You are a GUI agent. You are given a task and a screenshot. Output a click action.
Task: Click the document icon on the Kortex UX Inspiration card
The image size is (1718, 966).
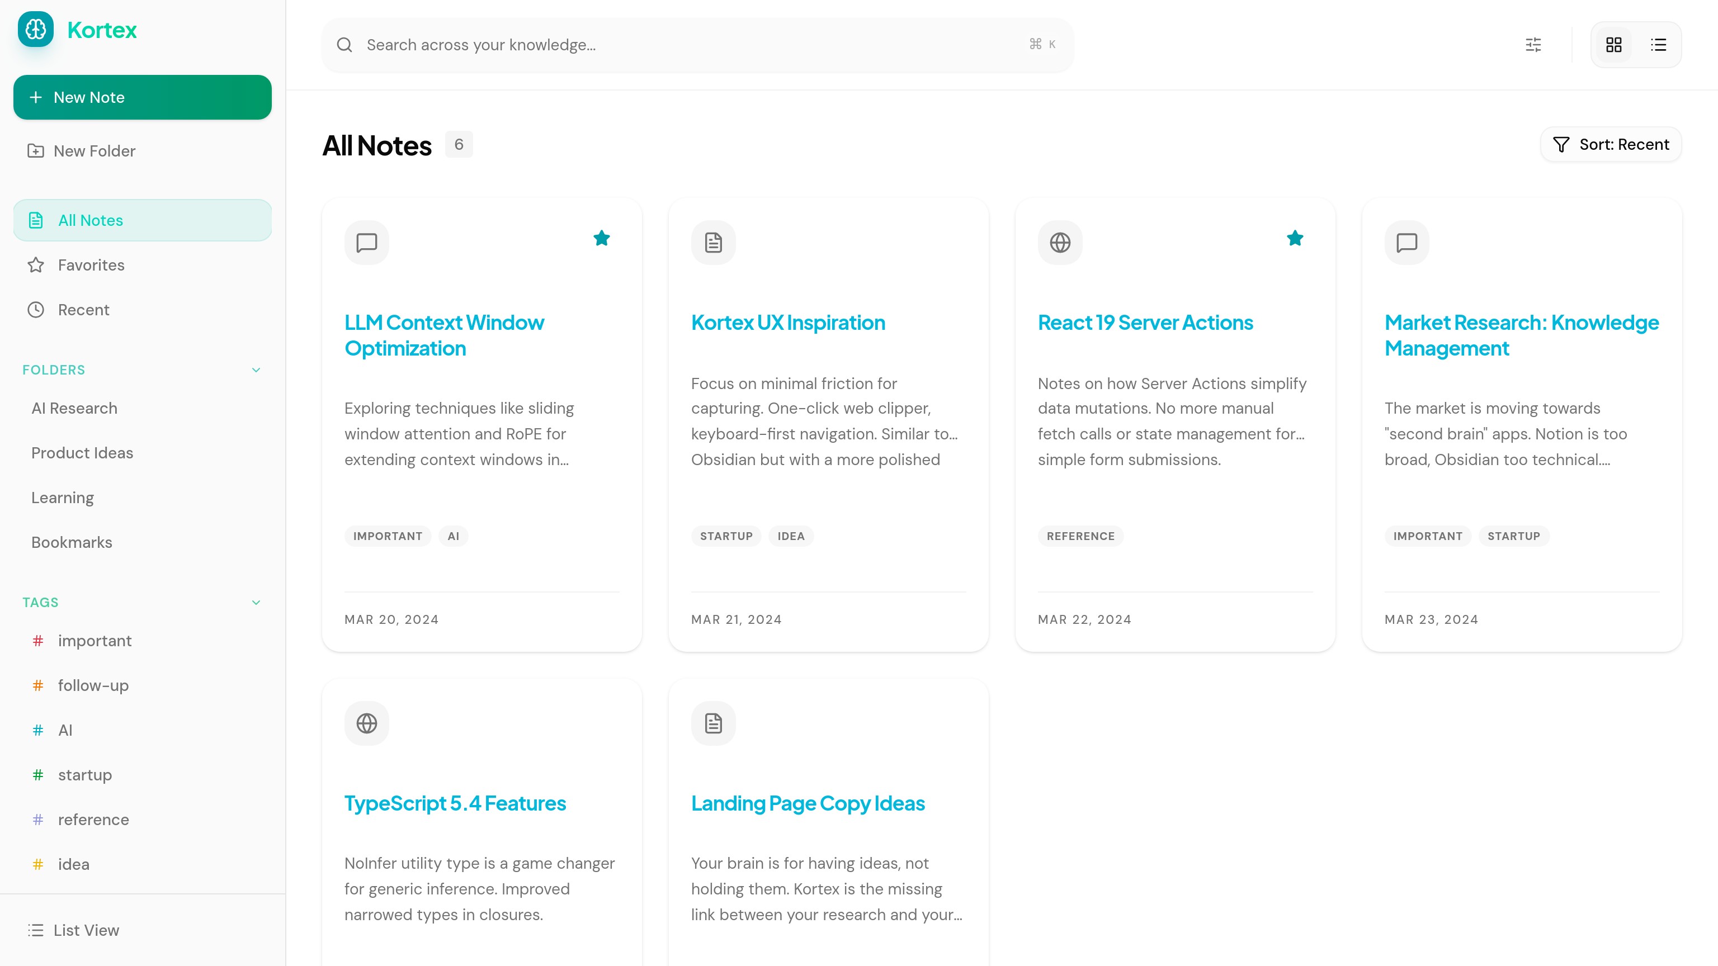tap(713, 243)
